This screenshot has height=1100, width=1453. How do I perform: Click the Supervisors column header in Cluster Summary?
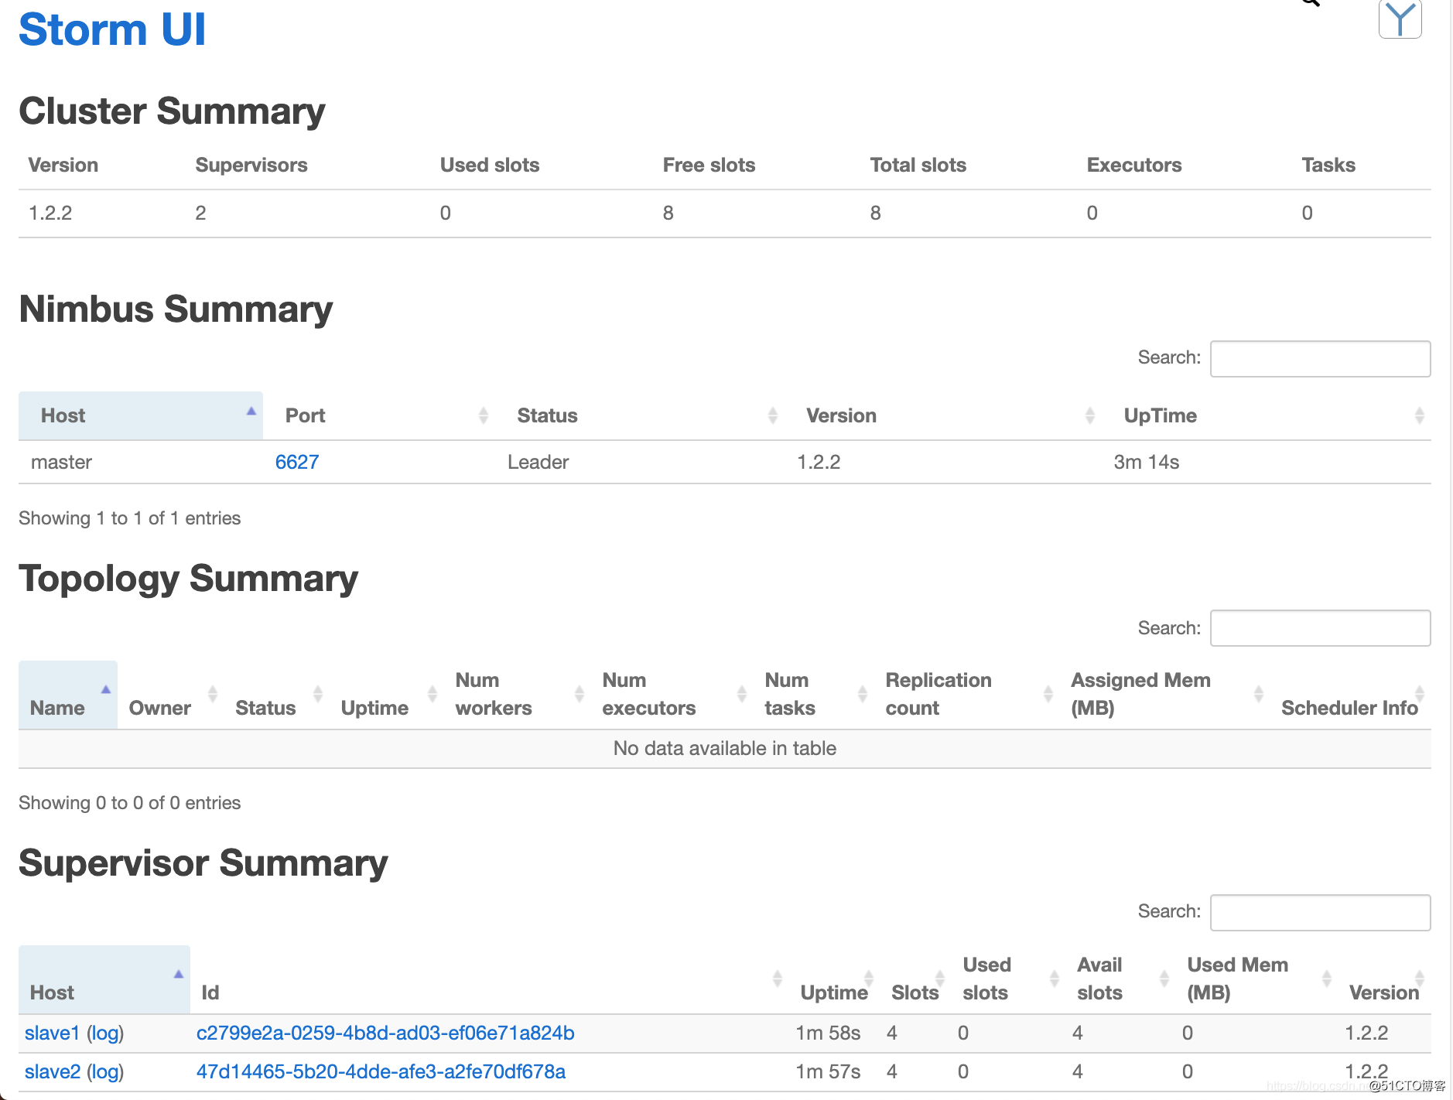pyautogui.click(x=251, y=166)
